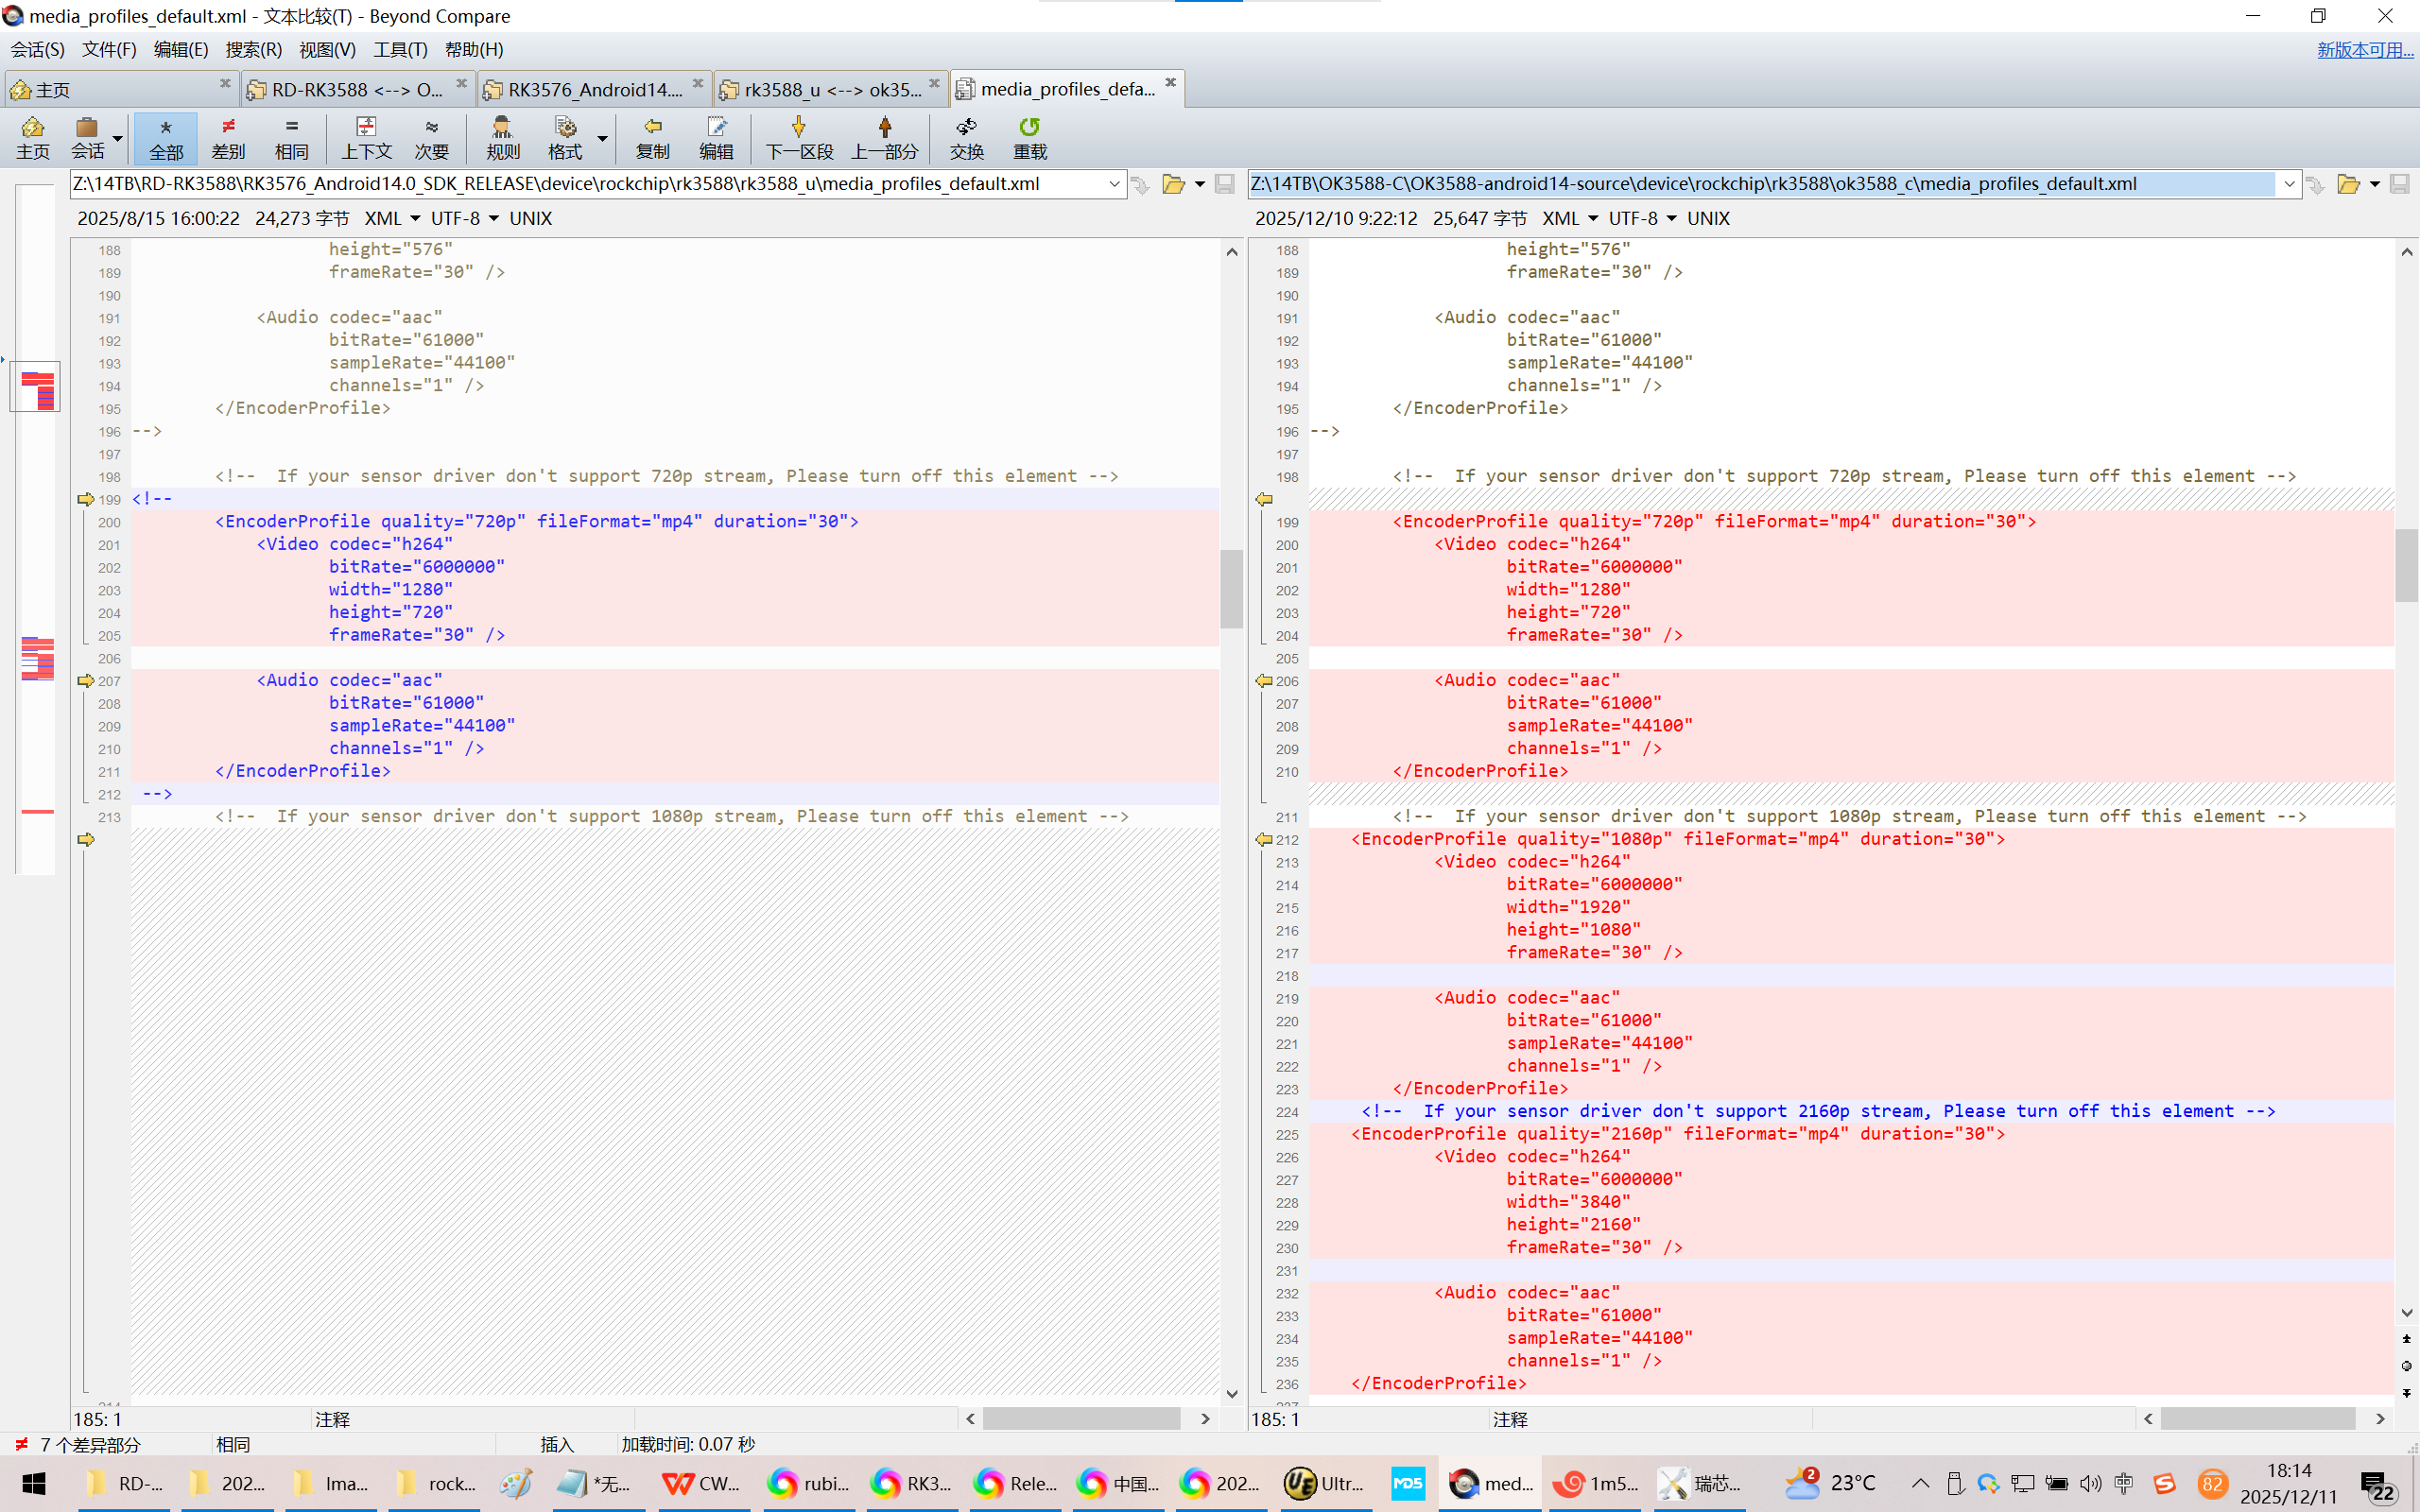Click the Home (主页) toolbar icon

tap(32, 127)
